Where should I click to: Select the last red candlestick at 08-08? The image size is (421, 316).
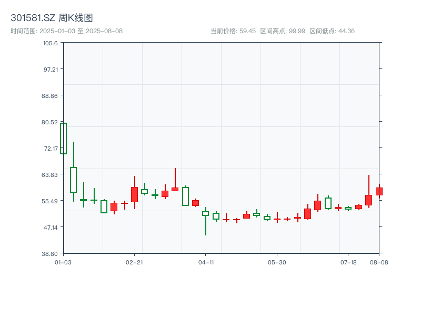point(379,191)
